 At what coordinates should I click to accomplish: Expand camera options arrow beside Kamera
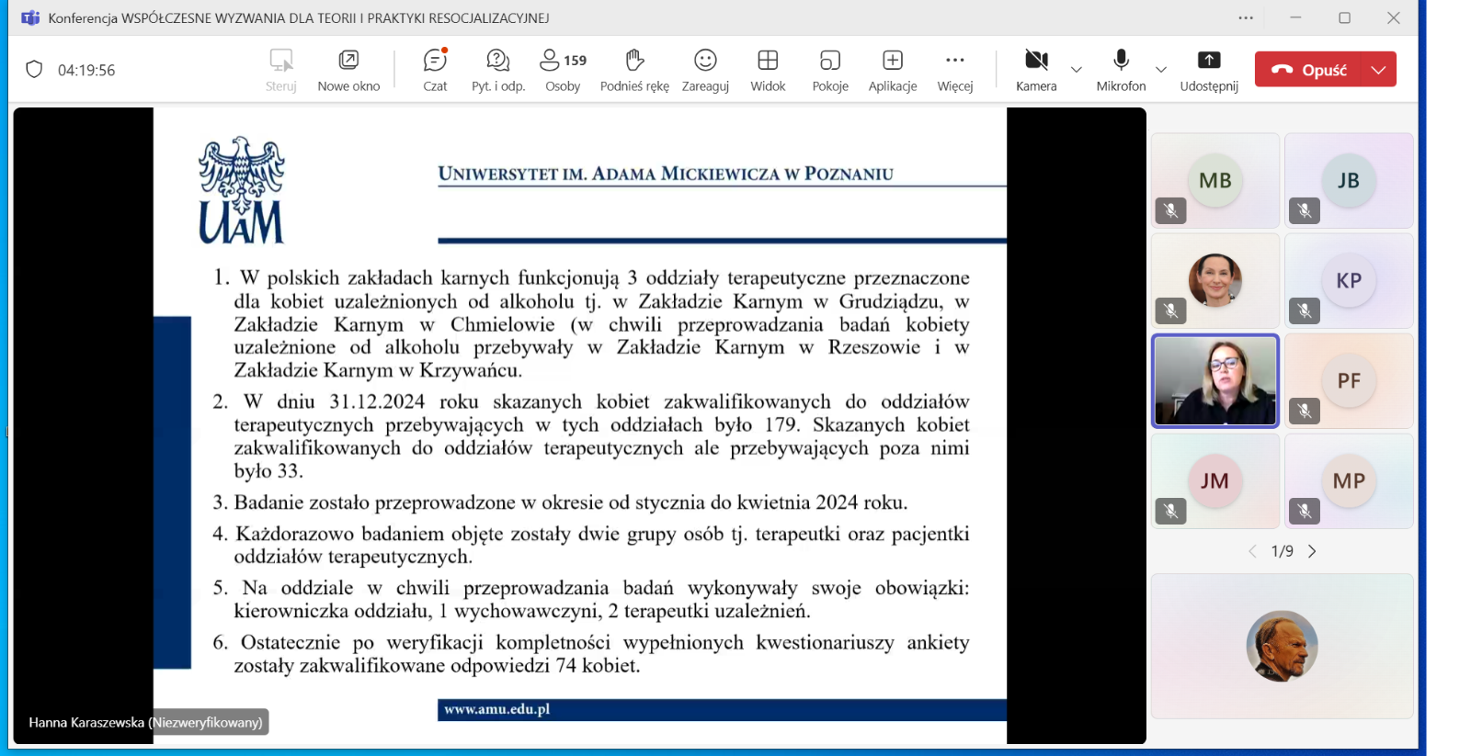pyautogui.click(x=1077, y=70)
